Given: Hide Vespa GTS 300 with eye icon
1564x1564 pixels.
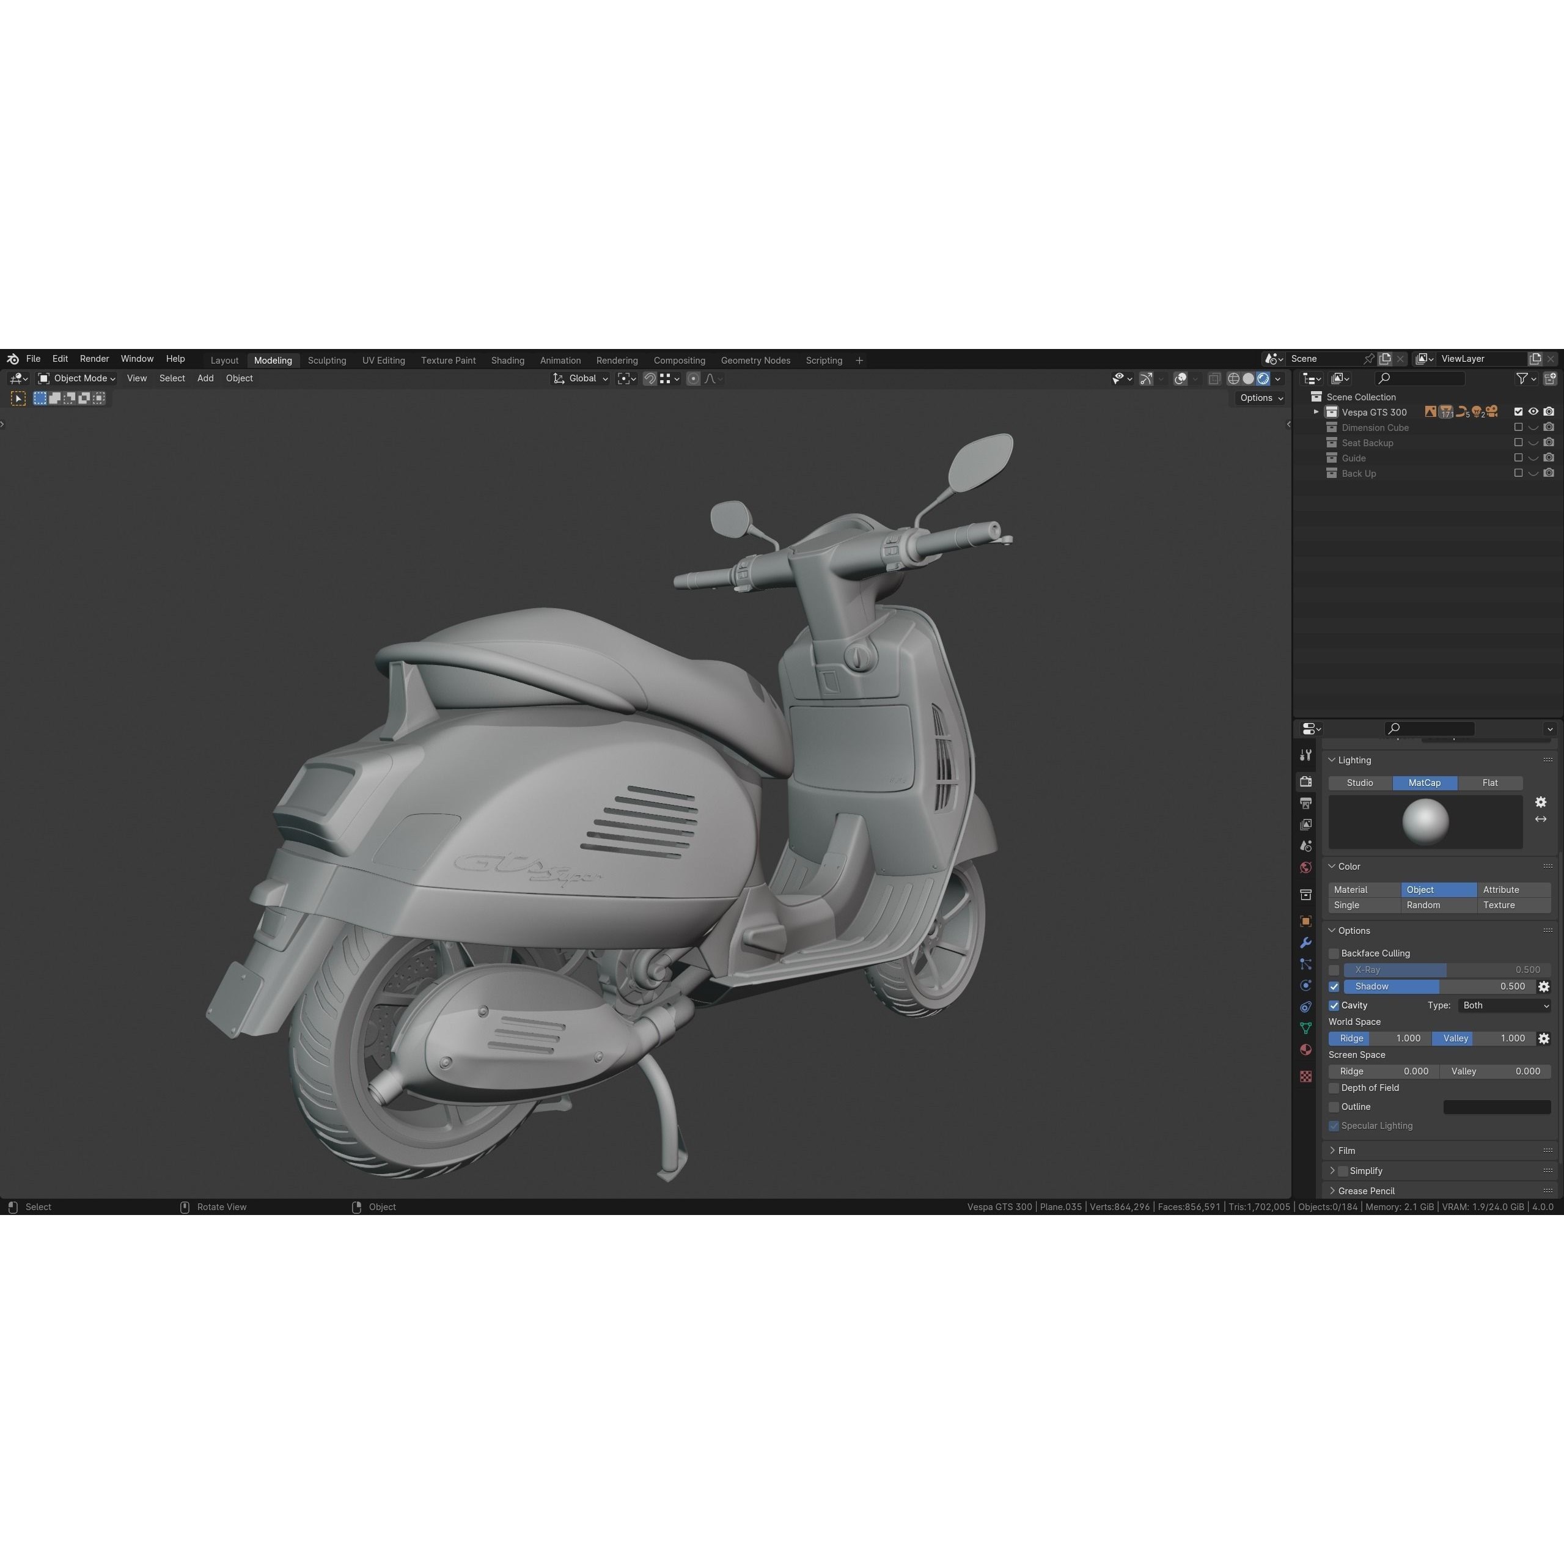Looking at the screenshot, I should pos(1533,412).
